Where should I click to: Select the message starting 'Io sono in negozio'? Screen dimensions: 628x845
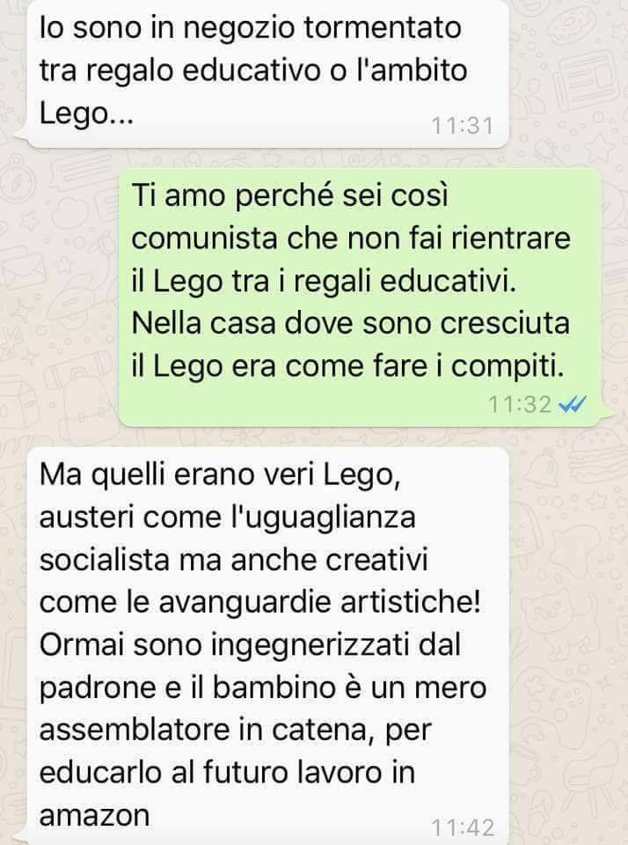tap(267, 73)
